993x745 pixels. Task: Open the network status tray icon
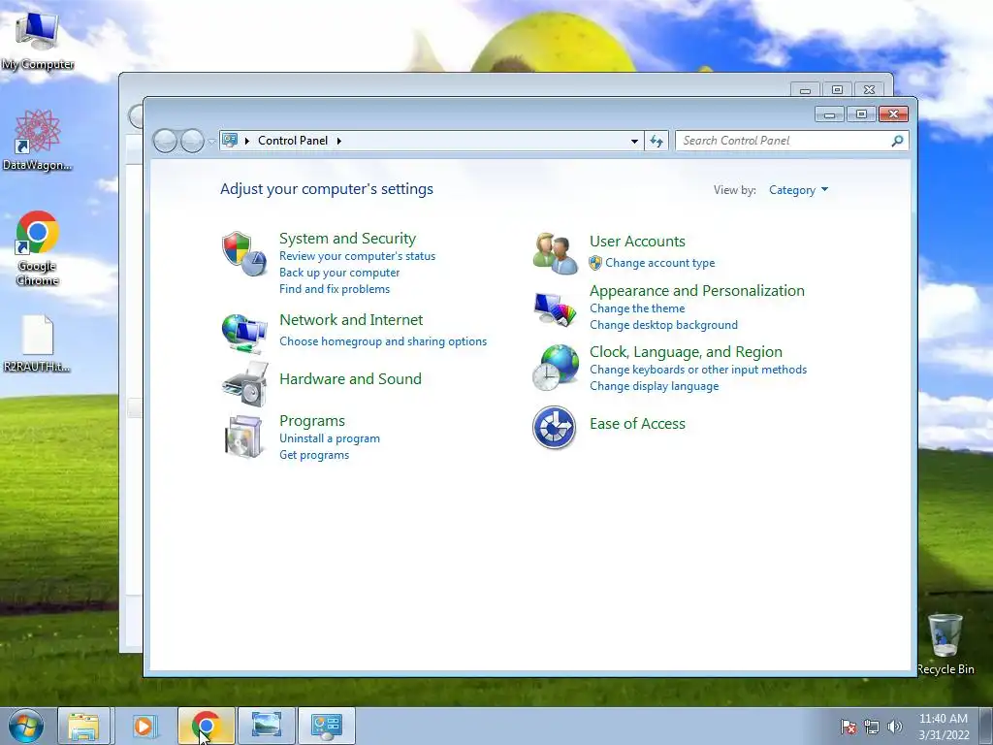(x=872, y=727)
